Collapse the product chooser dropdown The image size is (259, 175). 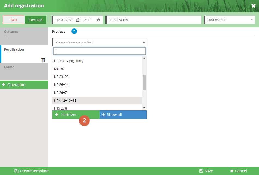[144, 42]
